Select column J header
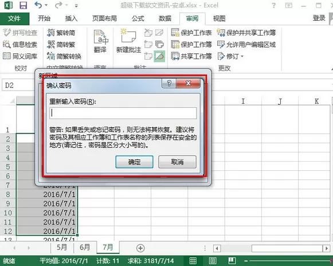Viewport: 333px width, 266px height. [280, 101]
